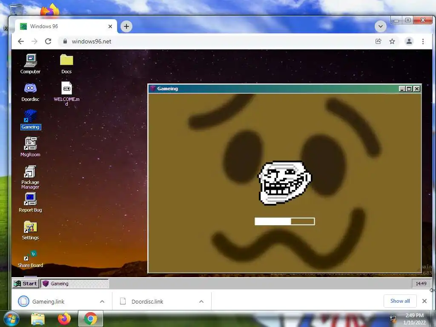436x327 pixels.
Task: Open the Chrome three-dot menu
Action: click(x=423, y=41)
